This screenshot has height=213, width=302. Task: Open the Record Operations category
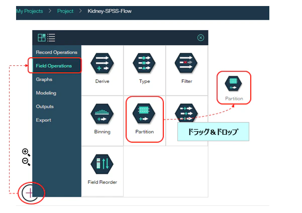57,52
